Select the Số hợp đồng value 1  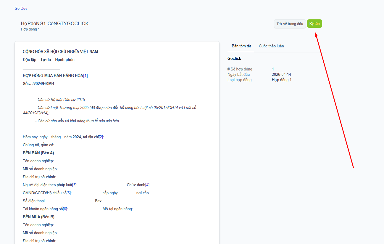pos(273,69)
